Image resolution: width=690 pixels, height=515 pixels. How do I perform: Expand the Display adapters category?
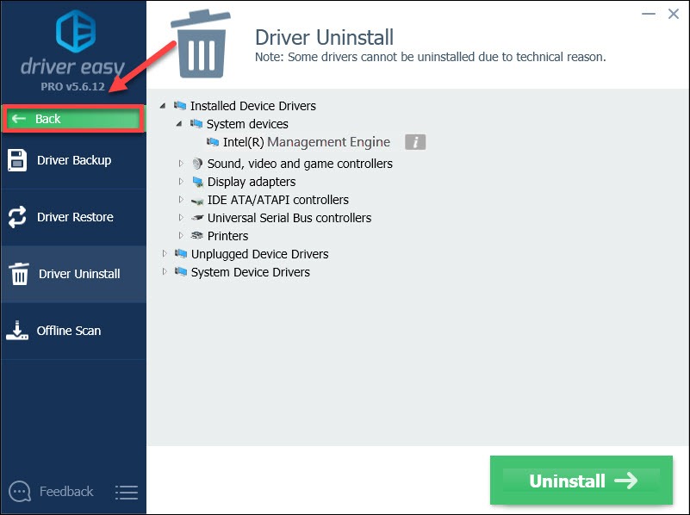[x=181, y=182]
